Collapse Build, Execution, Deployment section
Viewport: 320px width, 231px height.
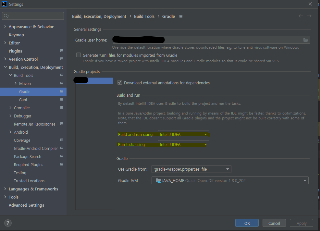(x=5, y=67)
